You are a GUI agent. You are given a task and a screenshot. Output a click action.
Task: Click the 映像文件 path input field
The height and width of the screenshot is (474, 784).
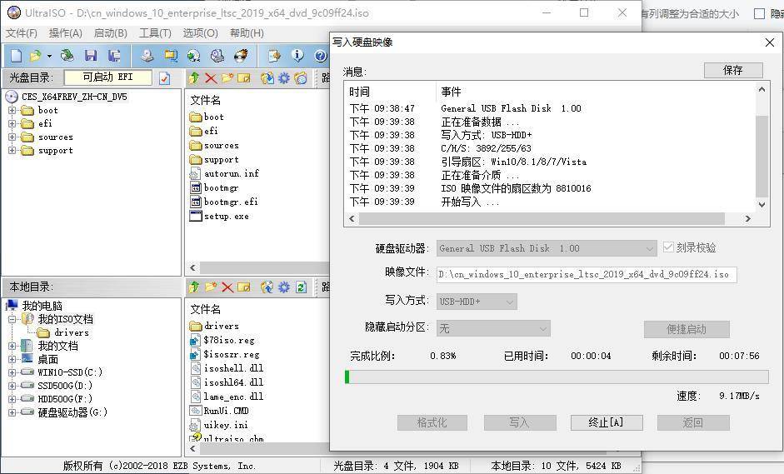[x=587, y=275]
